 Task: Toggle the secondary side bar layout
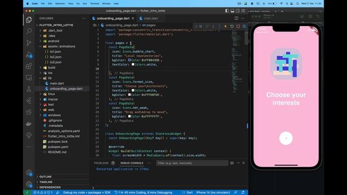pos(237,11)
